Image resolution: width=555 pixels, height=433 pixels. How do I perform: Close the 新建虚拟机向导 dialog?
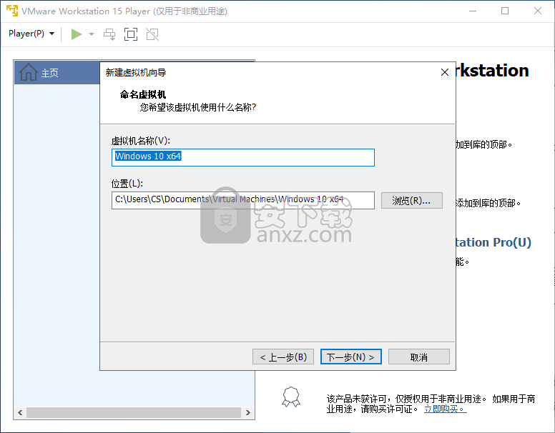445,72
